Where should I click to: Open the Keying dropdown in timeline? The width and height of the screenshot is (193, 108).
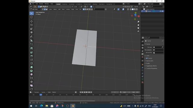[44, 92]
